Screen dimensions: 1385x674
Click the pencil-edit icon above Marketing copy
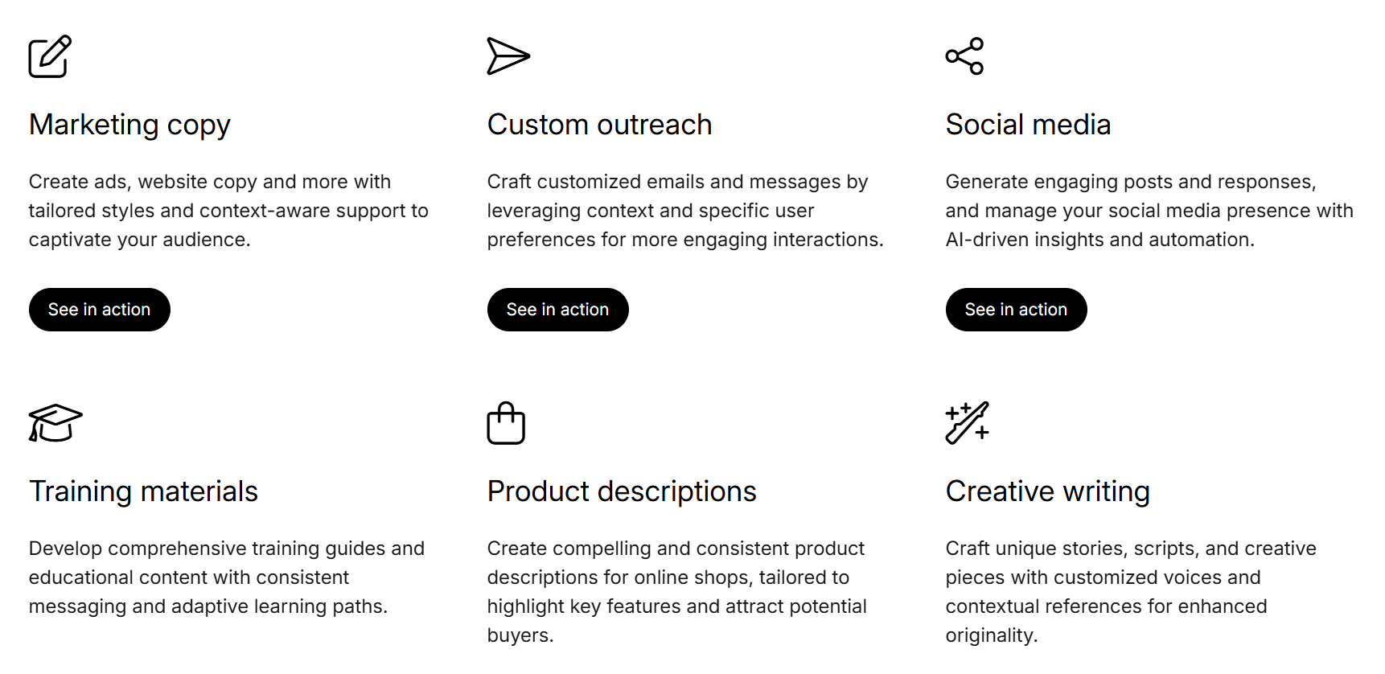[50, 56]
